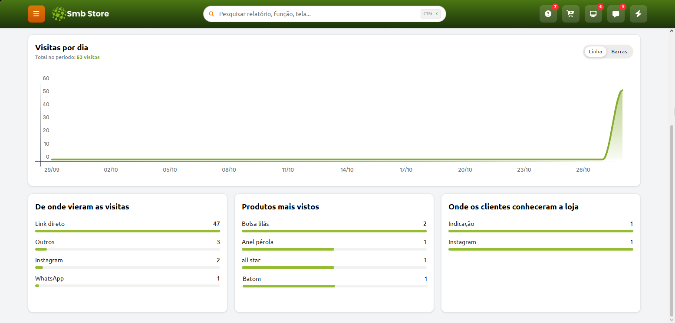Open the chat messages icon

(616, 14)
